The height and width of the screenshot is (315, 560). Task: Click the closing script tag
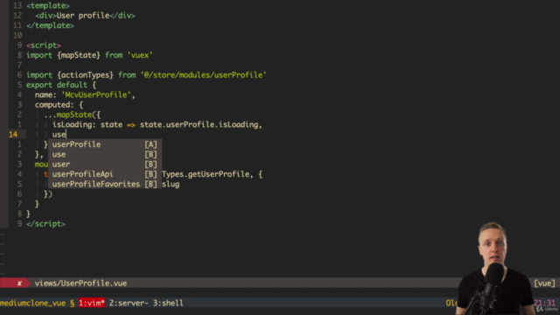(45, 224)
